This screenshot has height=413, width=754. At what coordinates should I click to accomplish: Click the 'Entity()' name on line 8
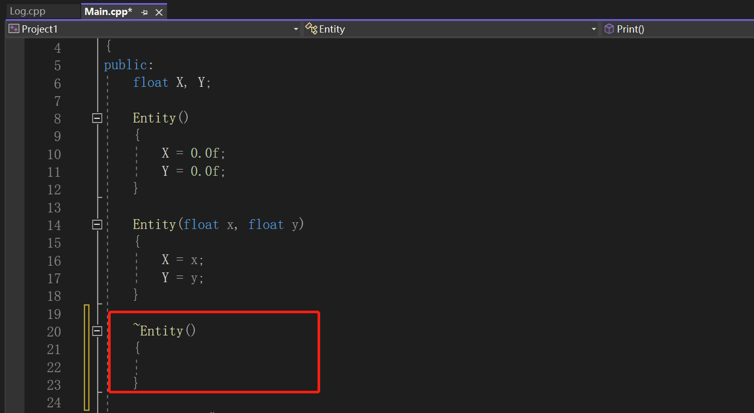(161, 118)
